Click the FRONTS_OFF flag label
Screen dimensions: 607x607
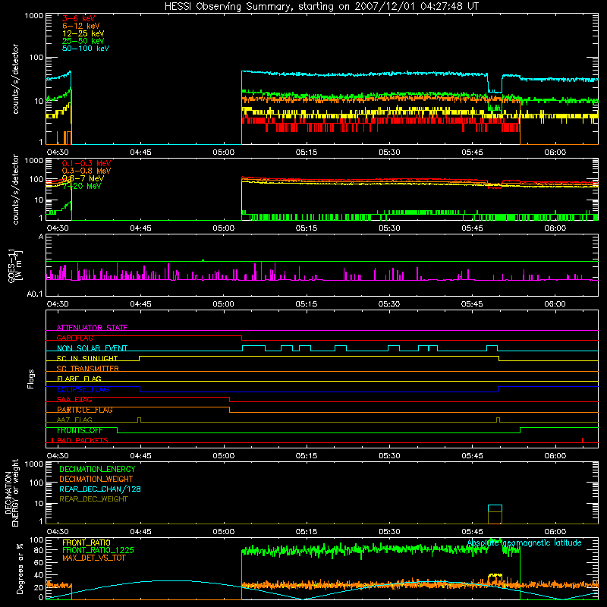tap(80, 430)
